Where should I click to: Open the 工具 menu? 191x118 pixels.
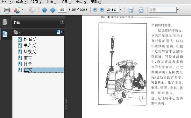(x=67, y=2)
